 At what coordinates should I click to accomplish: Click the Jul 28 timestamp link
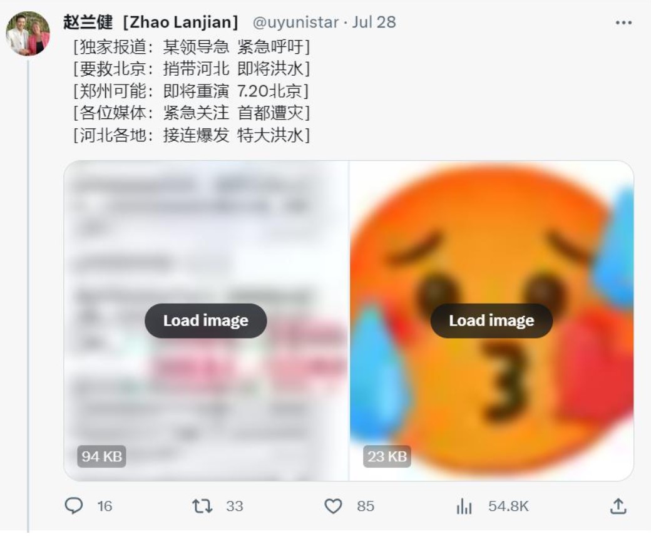[374, 22]
